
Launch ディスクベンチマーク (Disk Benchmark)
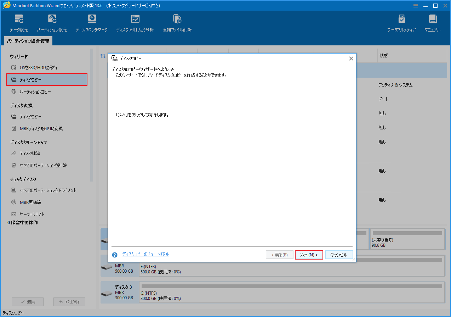pos(92,22)
